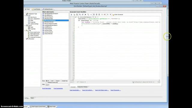Image resolution: width=192 pixels, height=108 pixels.
Task: Switch to the Live Preview tab
Action: click(x=36, y=9)
